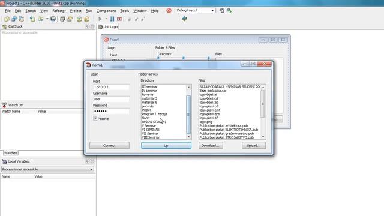
Task: Click the Pause program toolbar icon
Action: 112,19
